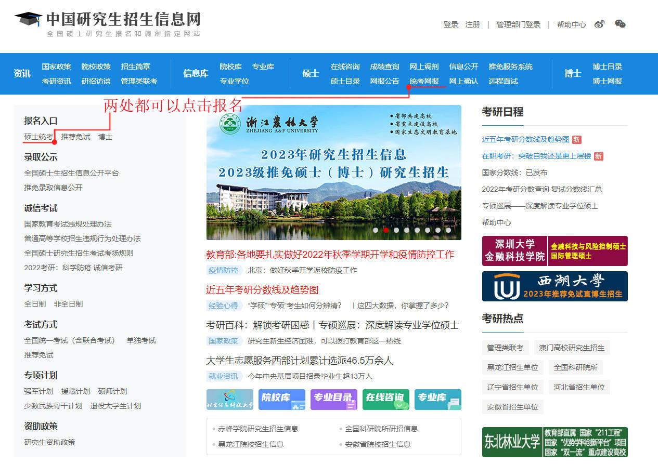Click the 经验心得 tag label
658x464 pixels.
pos(224,306)
